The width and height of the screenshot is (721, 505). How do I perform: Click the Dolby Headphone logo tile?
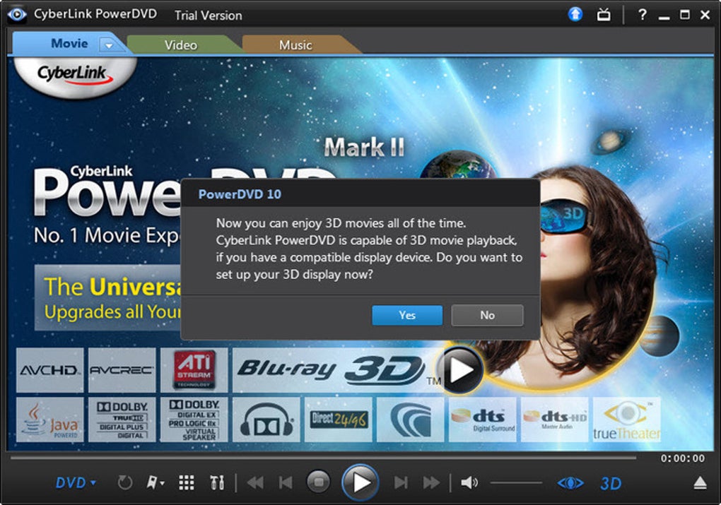[266, 420]
